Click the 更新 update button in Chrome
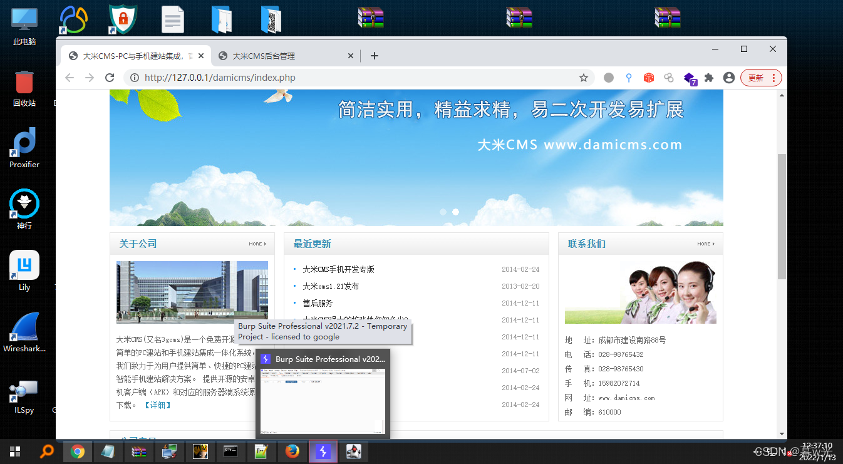843x464 pixels. (755, 78)
